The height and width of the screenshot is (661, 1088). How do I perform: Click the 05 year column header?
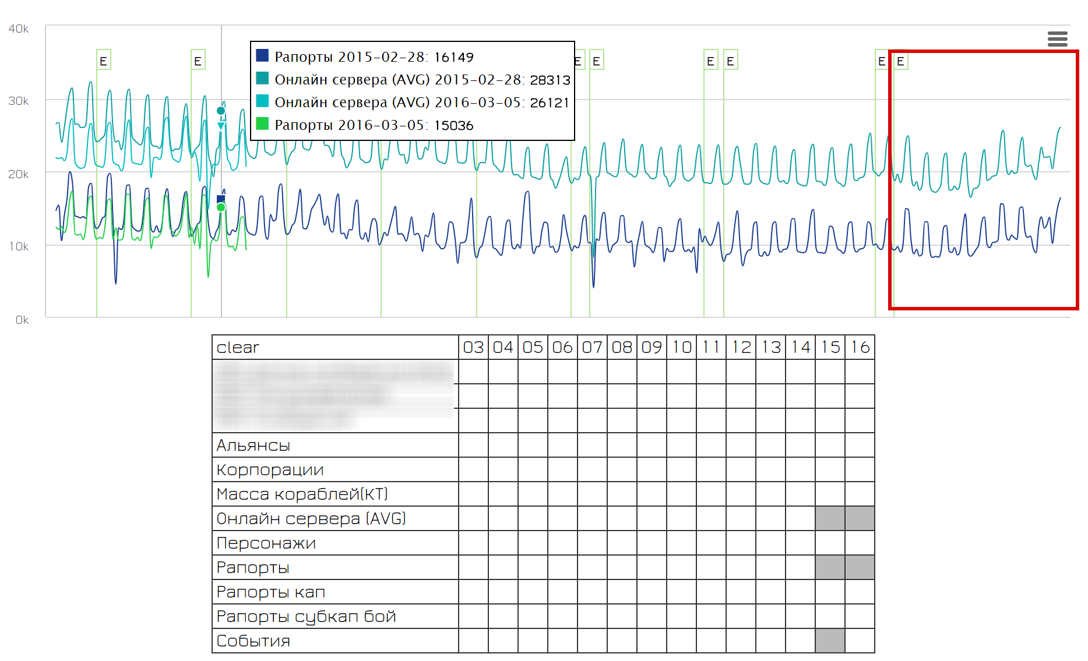pyautogui.click(x=533, y=347)
